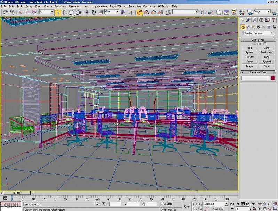Switch to the Utilities panel tab
278x211 pixels.
point(273,20)
